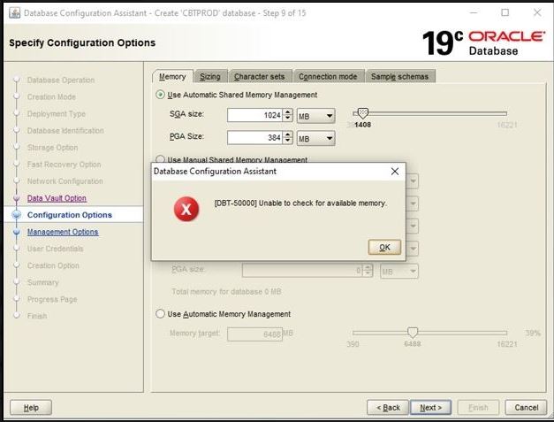Open the Character sets tab

point(258,77)
